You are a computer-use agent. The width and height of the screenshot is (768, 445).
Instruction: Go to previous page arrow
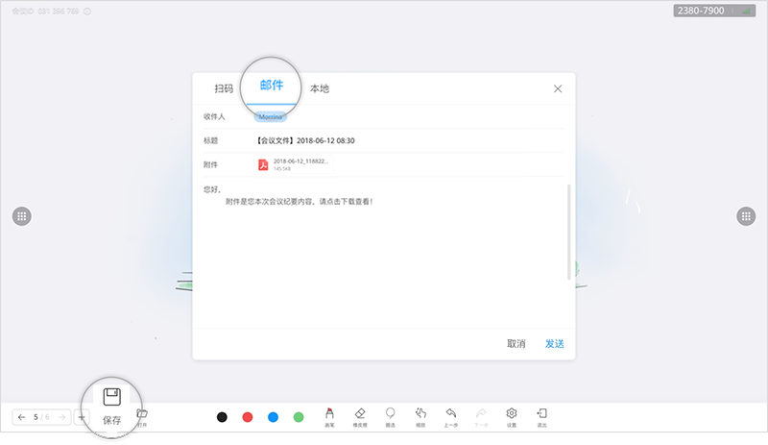coord(22,417)
